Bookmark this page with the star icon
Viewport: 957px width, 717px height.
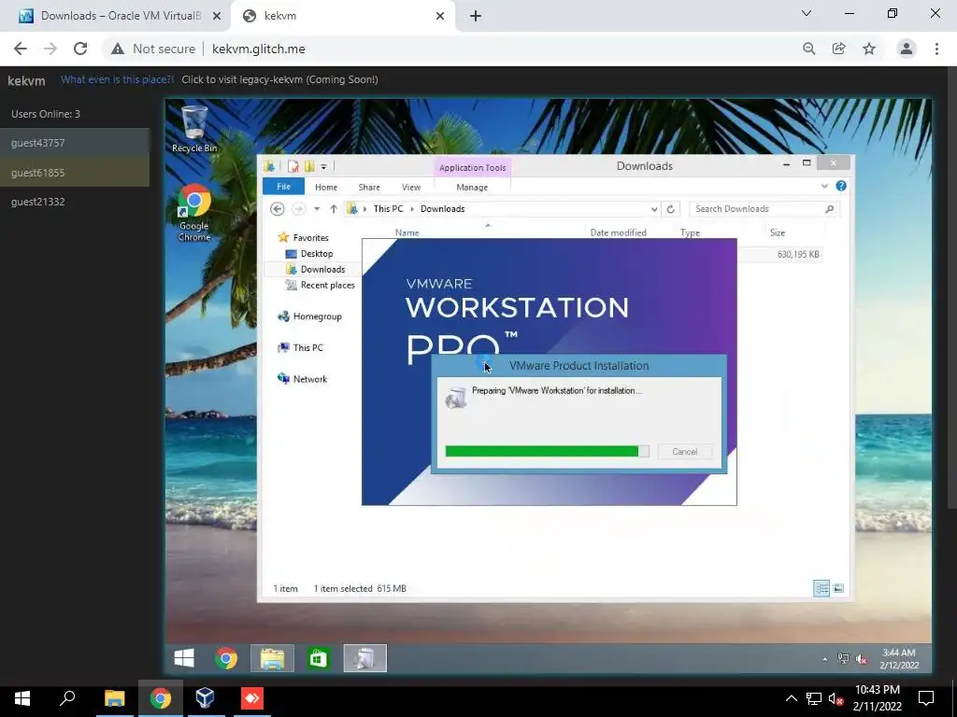[x=869, y=49]
